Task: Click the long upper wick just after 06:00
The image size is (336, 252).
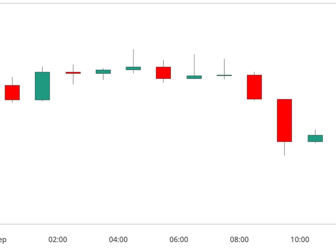Action: [x=194, y=65]
